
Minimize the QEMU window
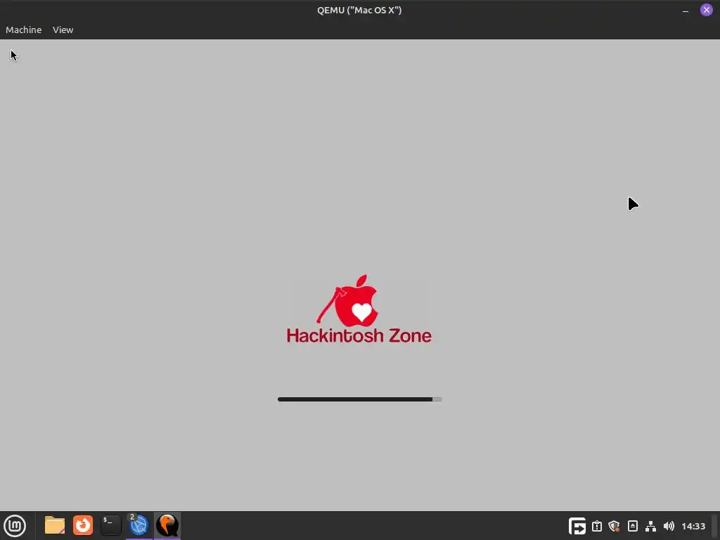click(685, 10)
